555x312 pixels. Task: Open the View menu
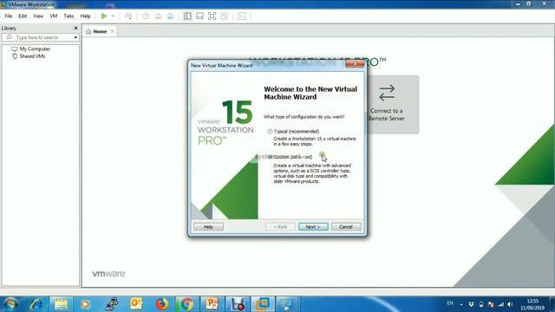(38, 16)
